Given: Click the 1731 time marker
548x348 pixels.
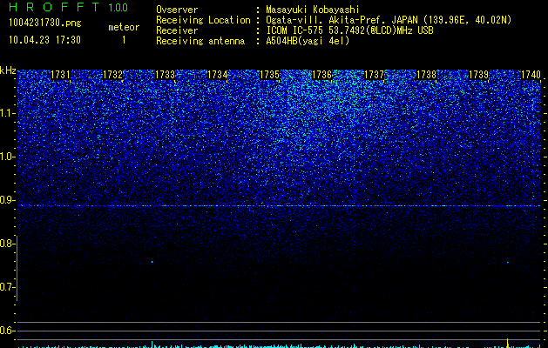Looking at the screenshot, I should pos(60,75).
